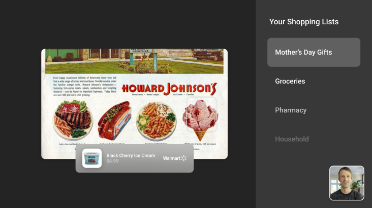Click the Black Cherry Ice Cream title
This screenshot has height=208, width=372.
[x=131, y=155]
